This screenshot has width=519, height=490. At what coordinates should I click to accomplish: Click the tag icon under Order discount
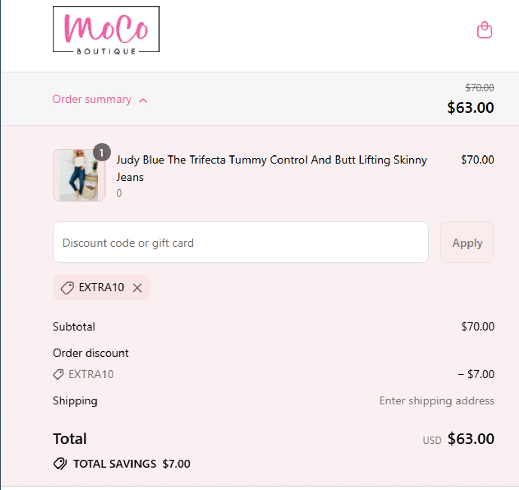pos(58,374)
